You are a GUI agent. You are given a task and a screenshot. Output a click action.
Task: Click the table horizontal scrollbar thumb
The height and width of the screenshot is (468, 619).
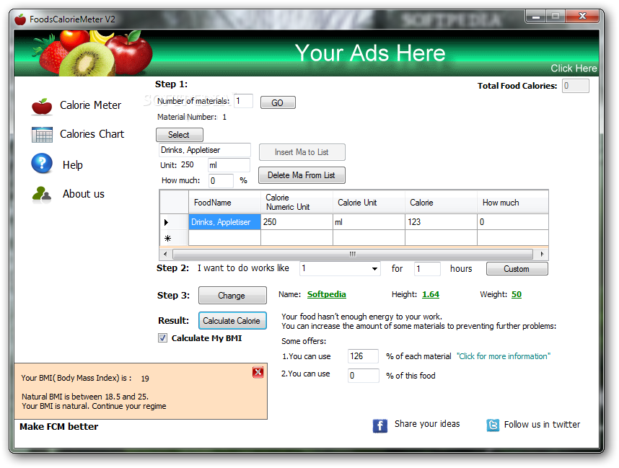click(x=353, y=254)
